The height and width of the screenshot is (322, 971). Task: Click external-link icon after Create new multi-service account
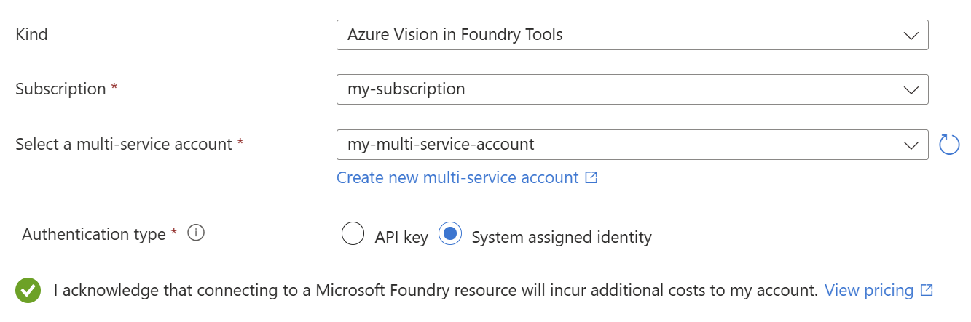(x=591, y=177)
